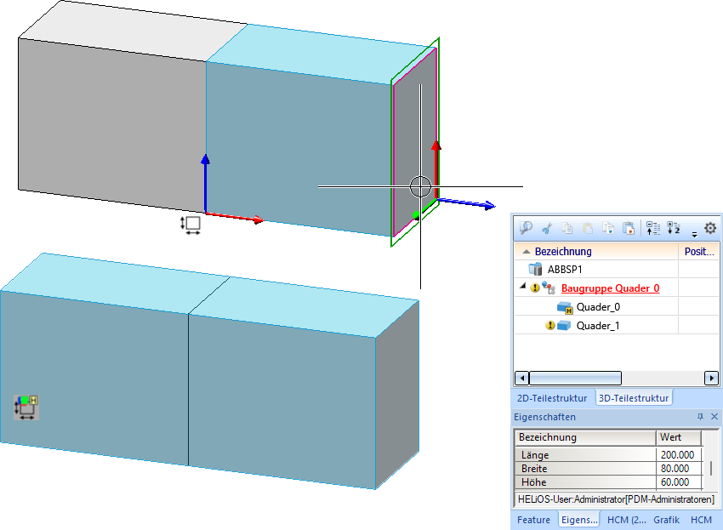The image size is (723, 530).
Task: Expand structure to level 2 icon
Action: point(674,228)
